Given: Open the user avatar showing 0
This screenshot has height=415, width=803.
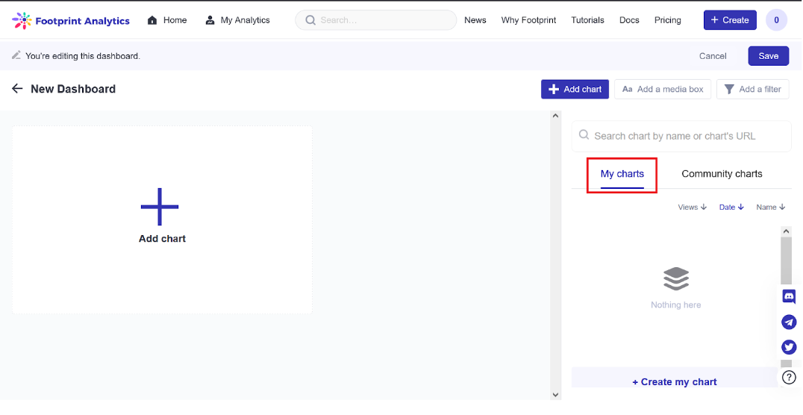Looking at the screenshot, I should tap(776, 20).
